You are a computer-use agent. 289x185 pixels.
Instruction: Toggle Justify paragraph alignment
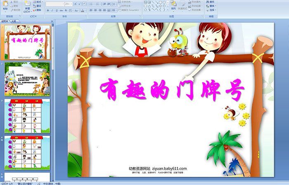(104, 10)
